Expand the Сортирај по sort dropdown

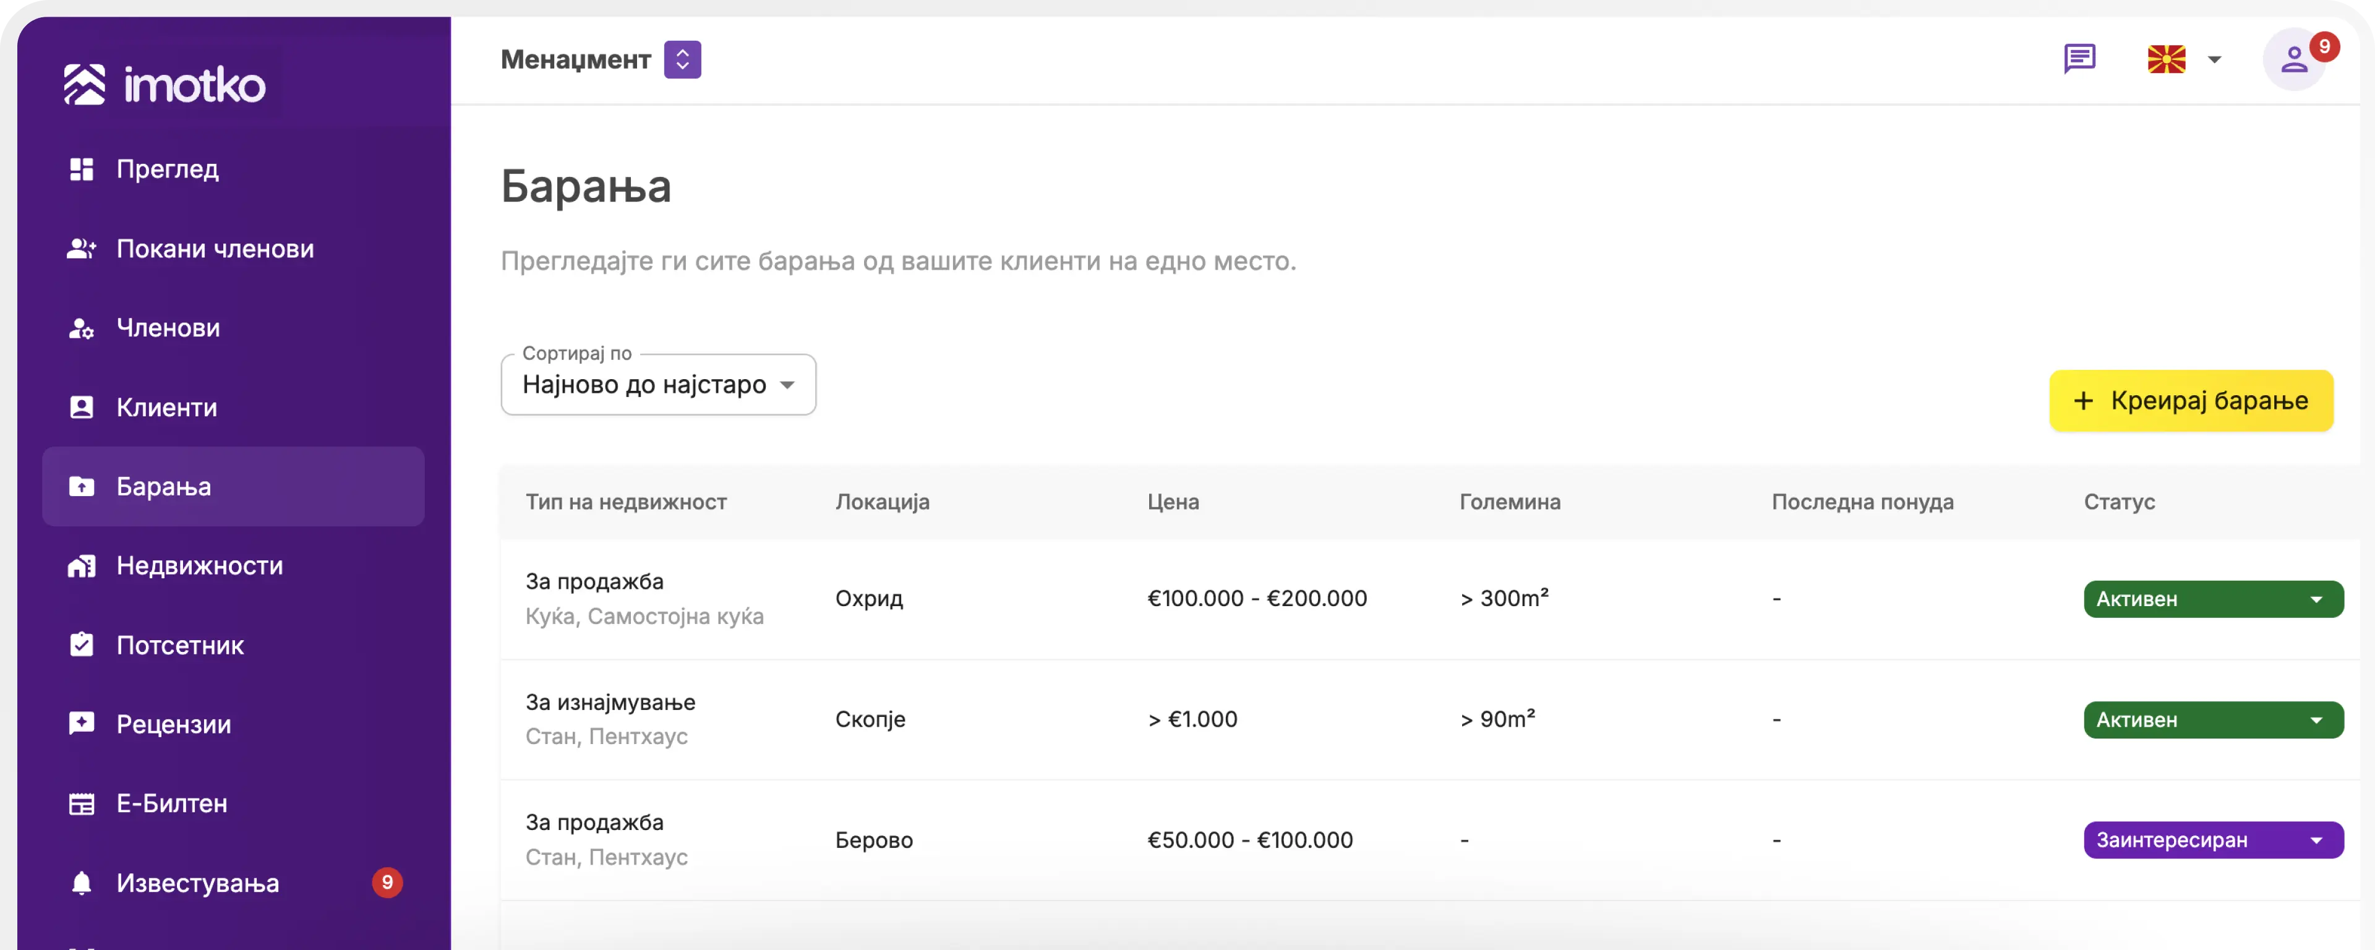point(658,385)
